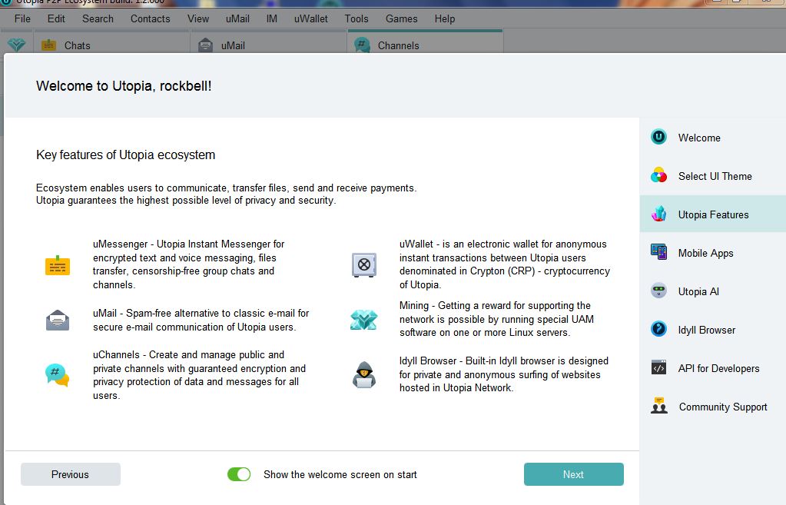The width and height of the screenshot is (786, 505).
Task: Open the Select UI Theme page
Action: point(713,176)
